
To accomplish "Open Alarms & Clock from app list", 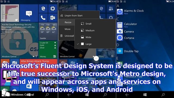I will click(x=134, y=11).
